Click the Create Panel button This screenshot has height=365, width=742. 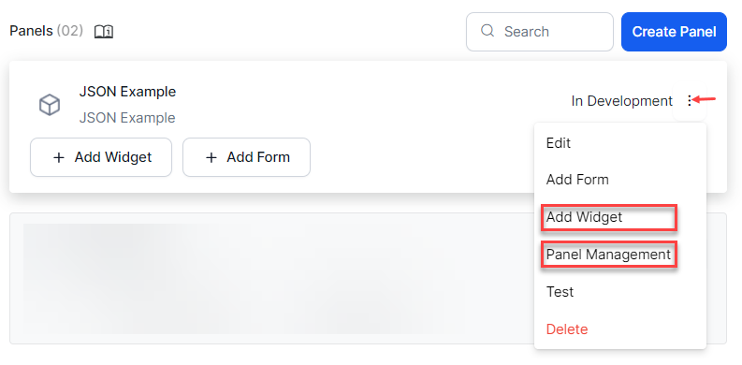coord(674,32)
